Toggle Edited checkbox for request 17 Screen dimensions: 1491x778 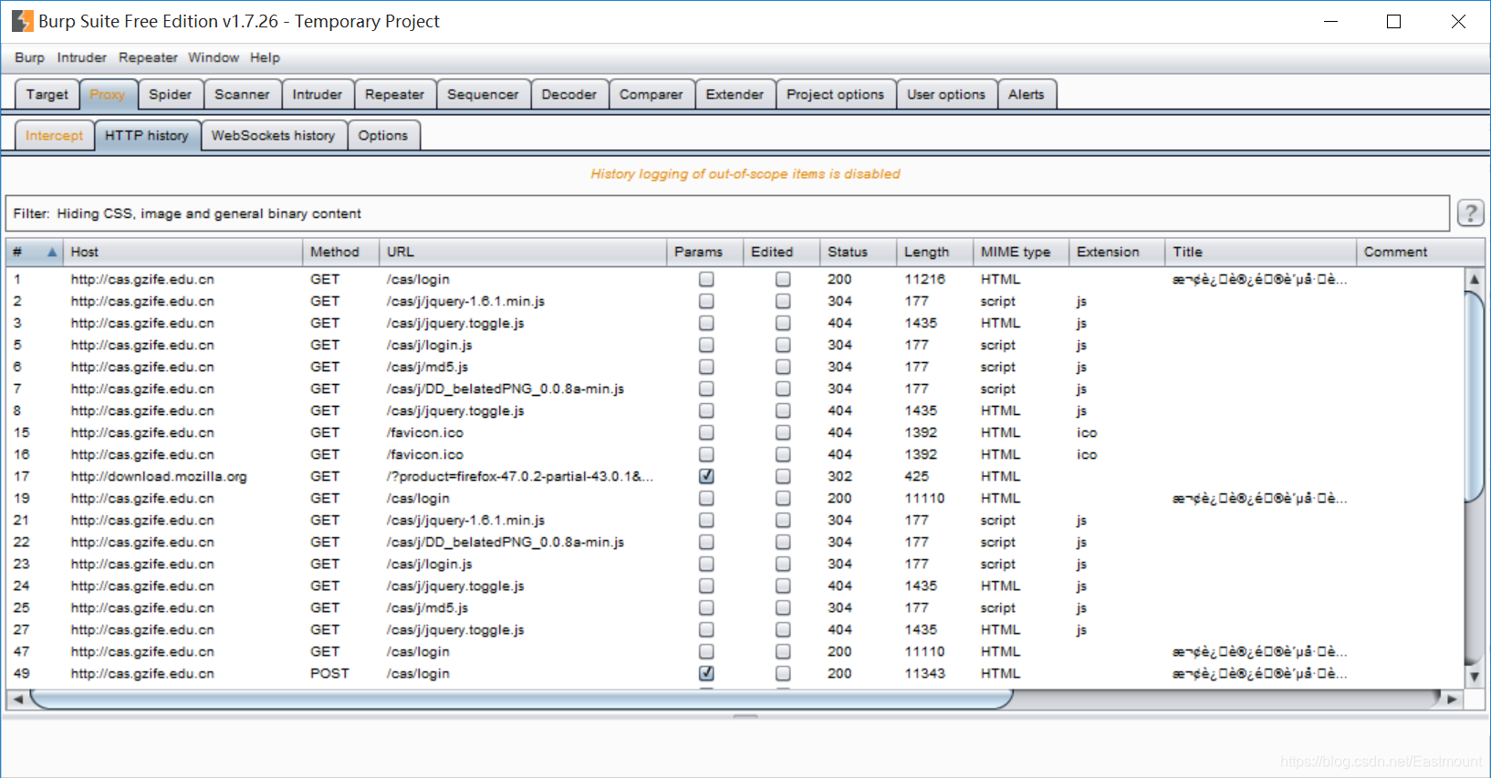(x=783, y=476)
